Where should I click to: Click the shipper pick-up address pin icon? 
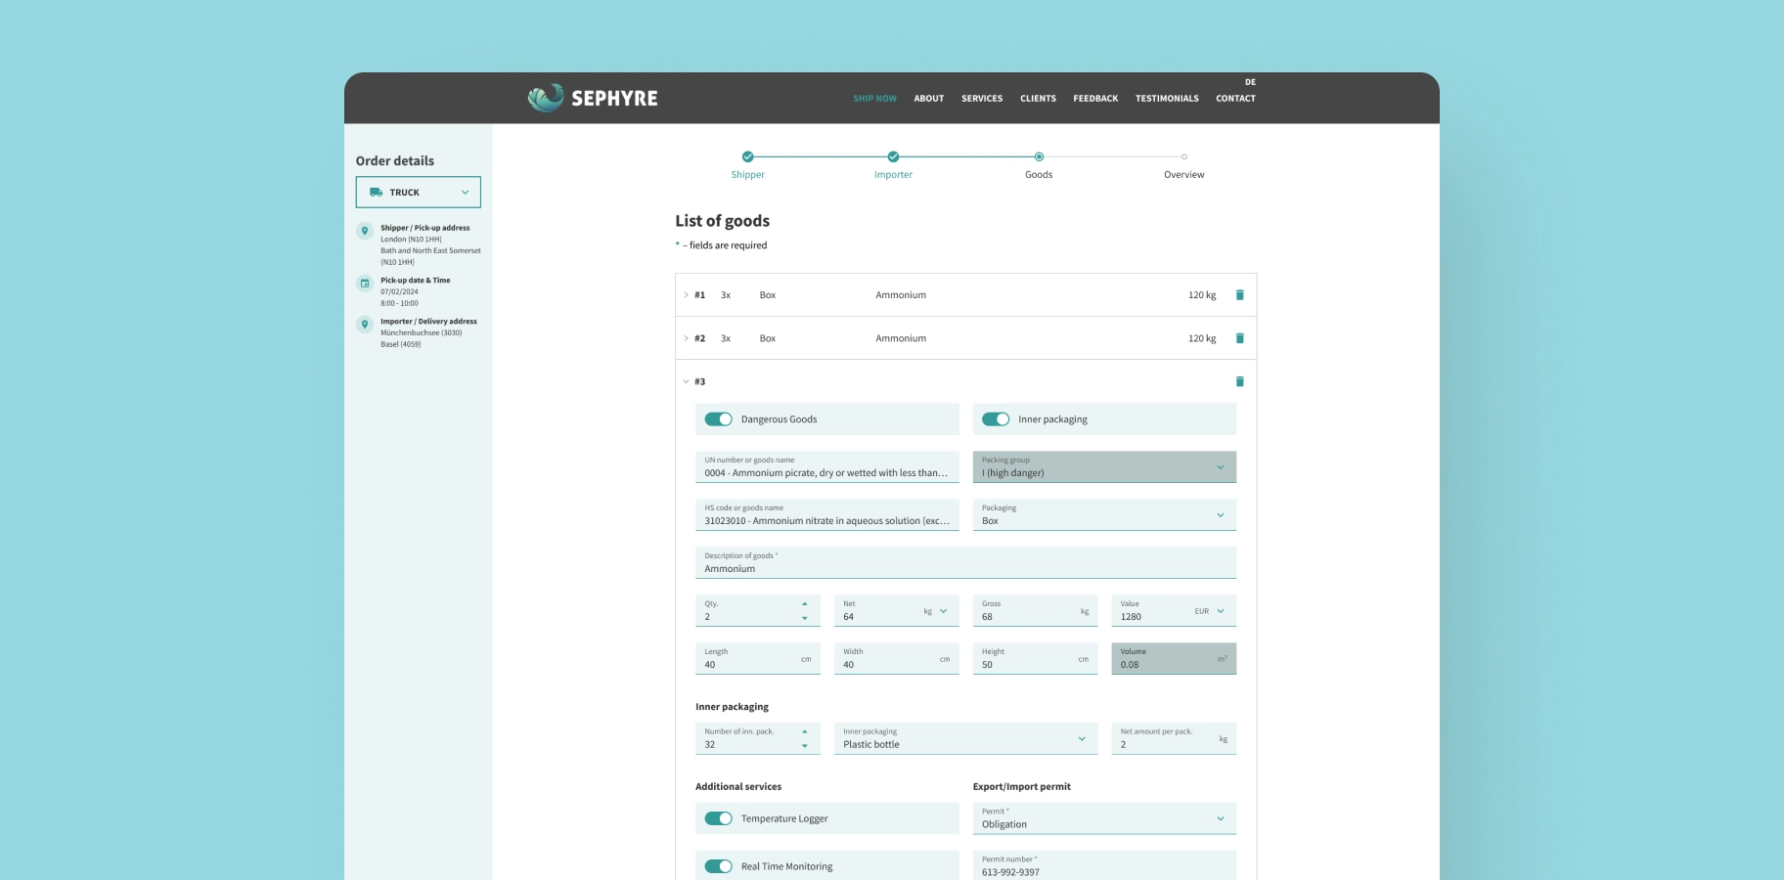(x=365, y=231)
